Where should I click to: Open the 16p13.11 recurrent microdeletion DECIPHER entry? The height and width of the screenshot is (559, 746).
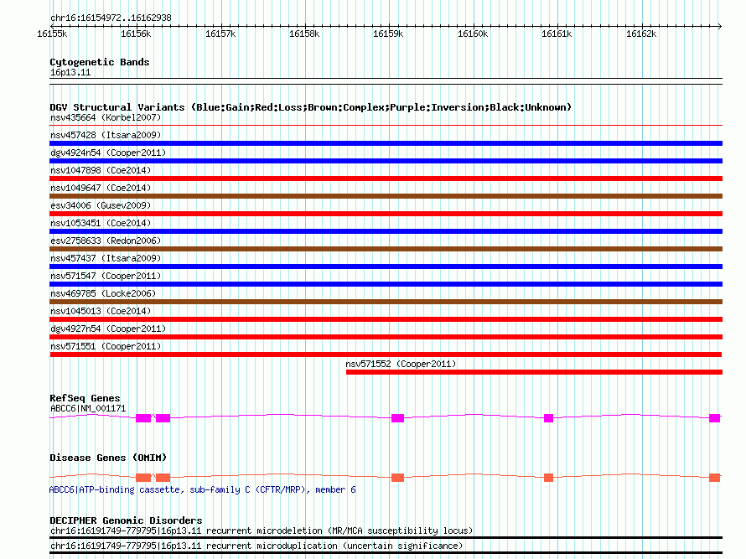pos(261,531)
